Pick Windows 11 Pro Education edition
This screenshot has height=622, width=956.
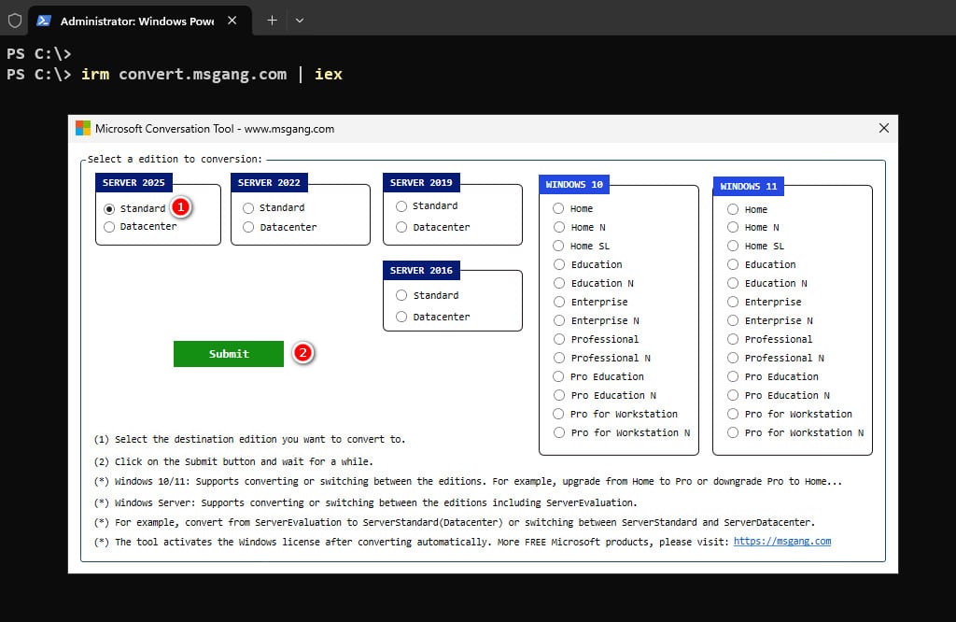[x=733, y=376]
